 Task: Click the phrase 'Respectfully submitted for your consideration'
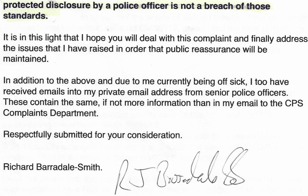(x=93, y=135)
